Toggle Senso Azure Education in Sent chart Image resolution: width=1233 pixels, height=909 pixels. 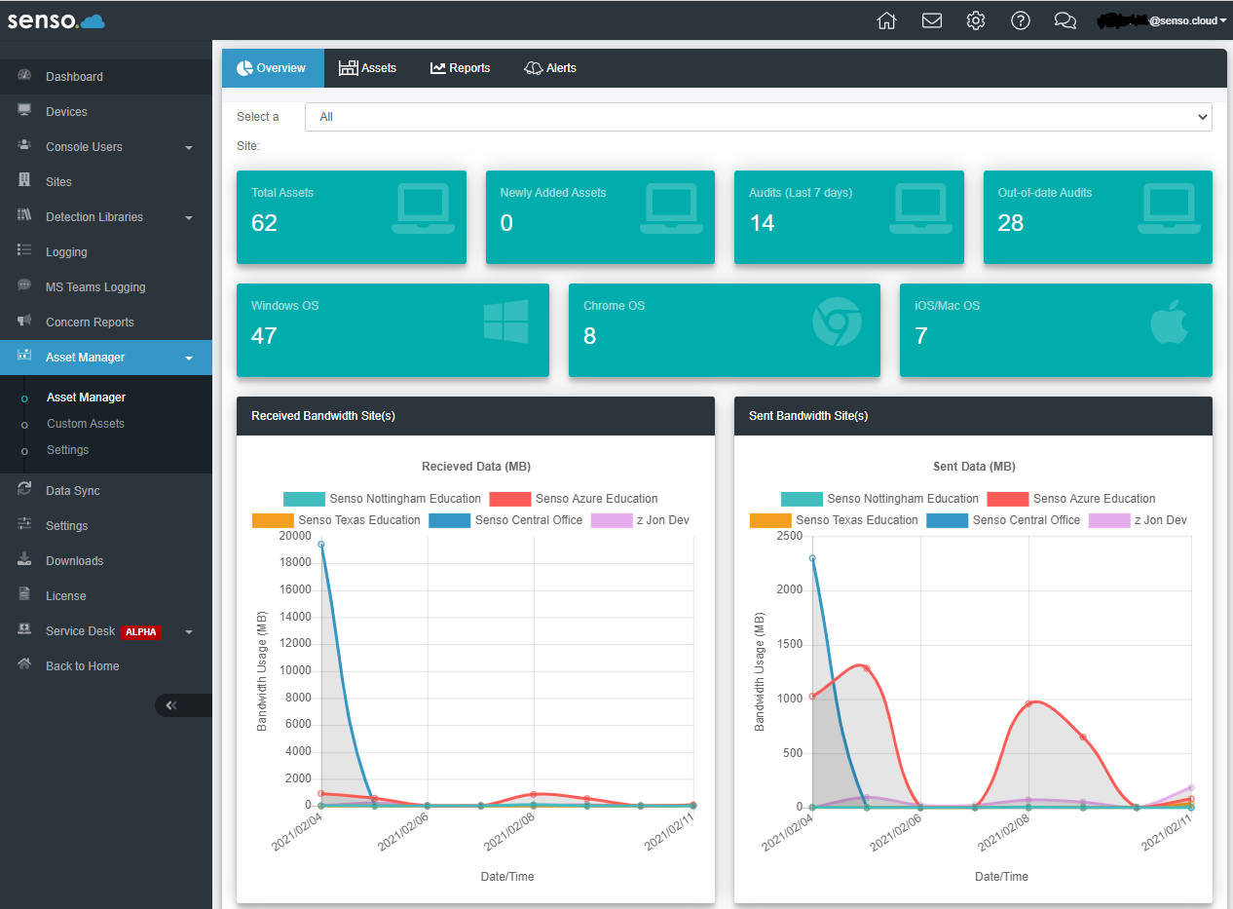pos(1071,499)
